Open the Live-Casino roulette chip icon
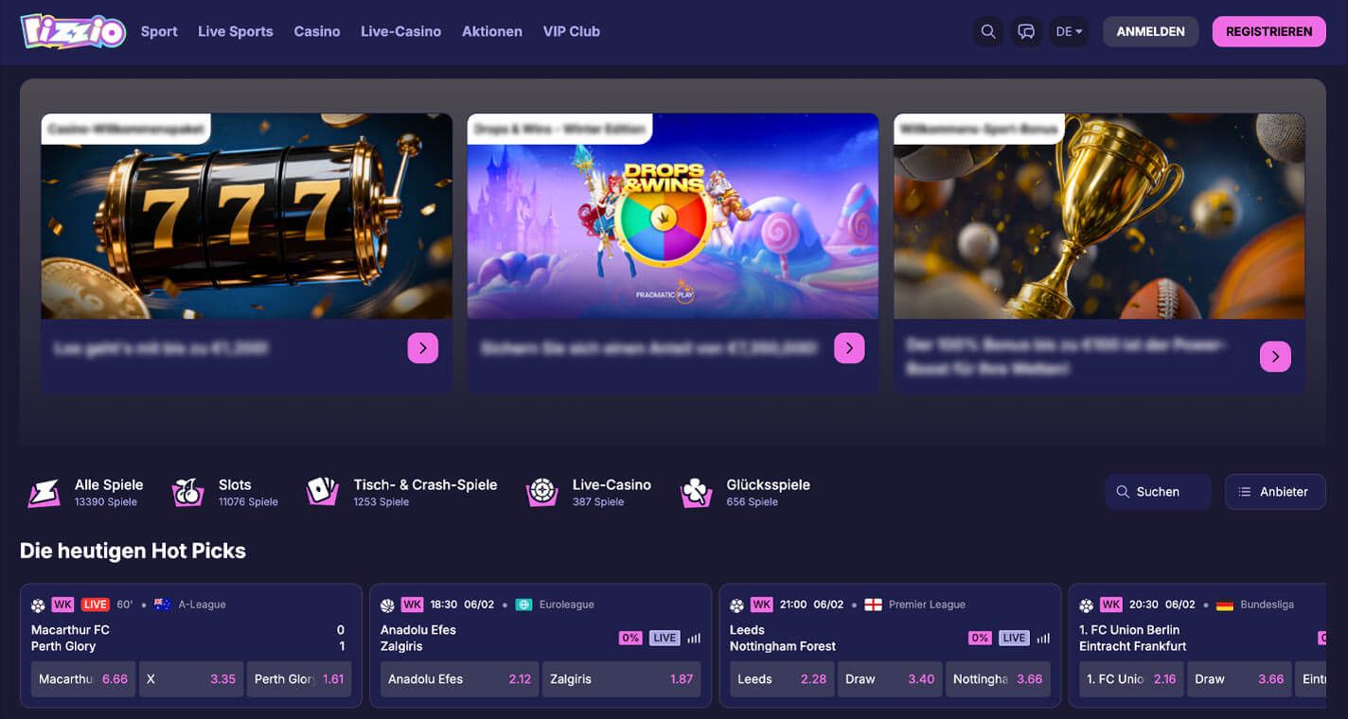Screen dimensions: 1348x719 point(541,492)
